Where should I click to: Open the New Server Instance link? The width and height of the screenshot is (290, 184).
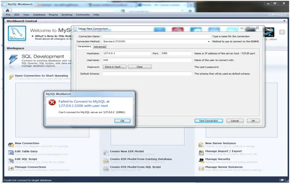point(220,143)
